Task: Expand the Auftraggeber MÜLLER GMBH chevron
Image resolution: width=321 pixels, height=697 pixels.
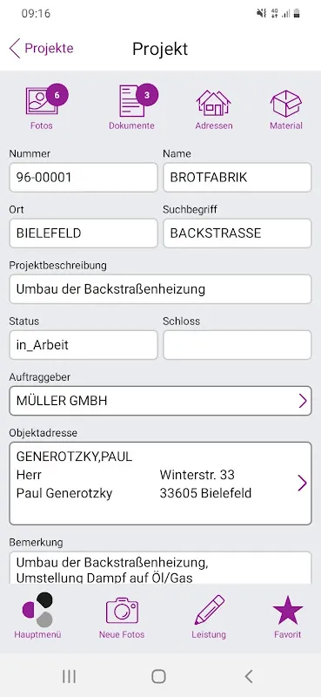Action: [x=303, y=401]
